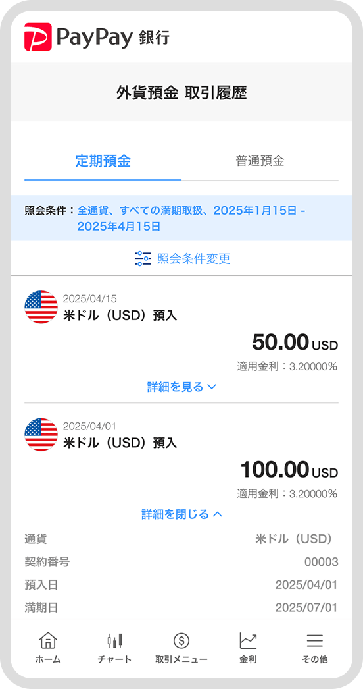Switch to the 定期預金 tab
Viewport: 363px width, 689px height.
click(103, 161)
